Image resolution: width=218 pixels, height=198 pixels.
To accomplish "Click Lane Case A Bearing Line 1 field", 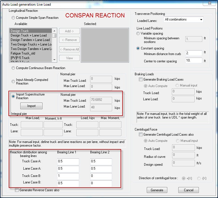I will point(68,169).
